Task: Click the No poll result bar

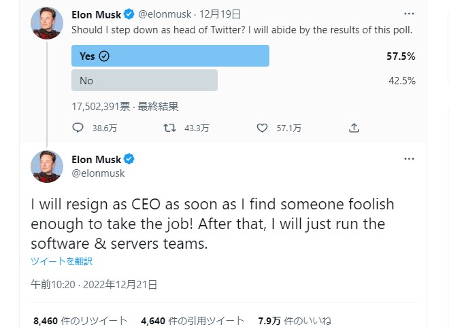Action: point(144,80)
